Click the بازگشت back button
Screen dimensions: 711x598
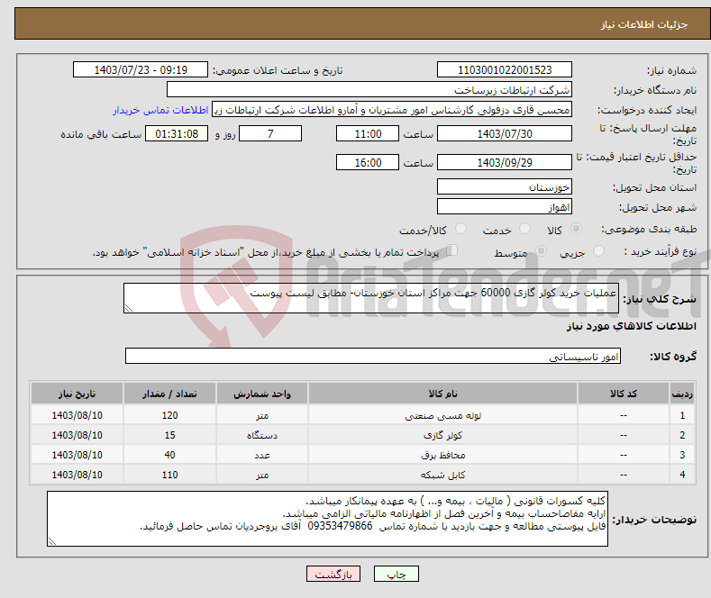tap(333, 574)
